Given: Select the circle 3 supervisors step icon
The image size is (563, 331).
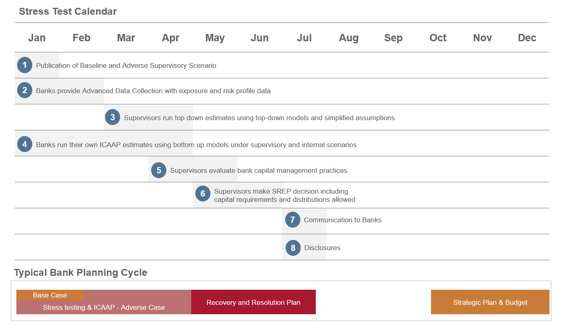Looking at the screenshot, I should click(112, 117).
